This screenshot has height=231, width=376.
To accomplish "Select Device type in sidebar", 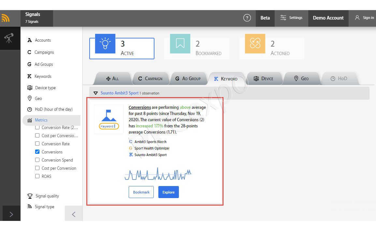I will click(42, 88).
